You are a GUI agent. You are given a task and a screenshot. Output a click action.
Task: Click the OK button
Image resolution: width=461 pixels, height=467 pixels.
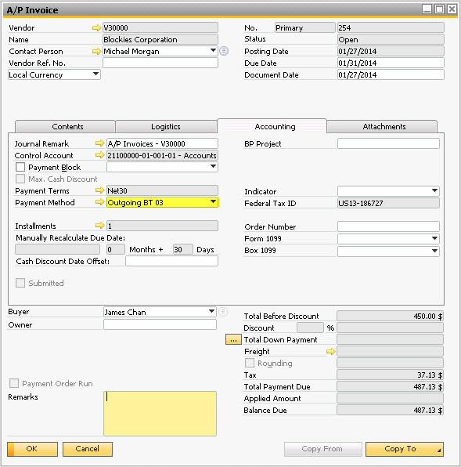pyautogui.click(x=32, y=449)
